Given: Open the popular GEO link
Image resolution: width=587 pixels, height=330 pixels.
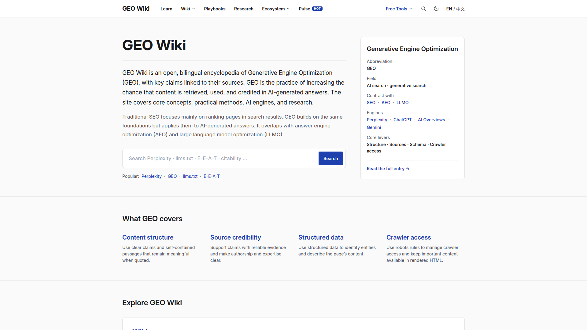Looking at the screenshot, I should pos(172,176).
